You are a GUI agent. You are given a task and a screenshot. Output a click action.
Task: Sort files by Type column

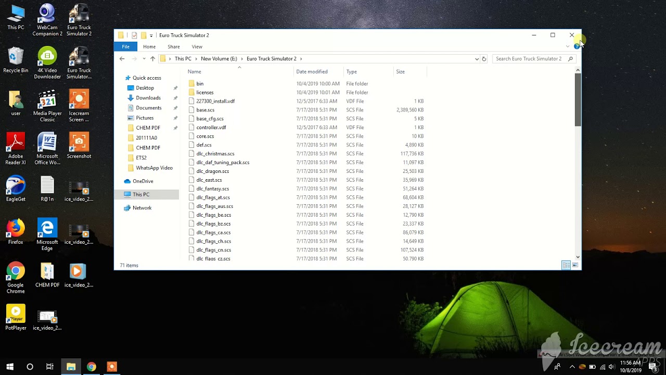(369, 71)
